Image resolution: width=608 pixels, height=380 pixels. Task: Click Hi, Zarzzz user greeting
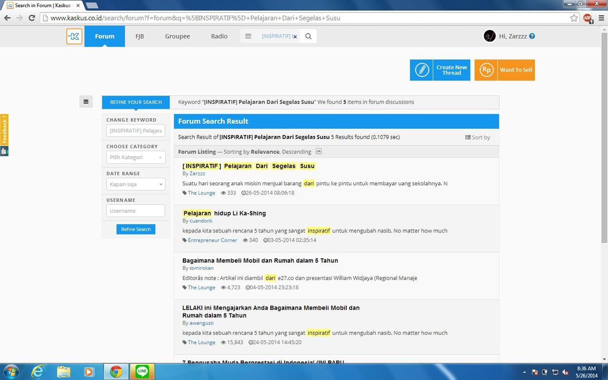click(513, 36)
